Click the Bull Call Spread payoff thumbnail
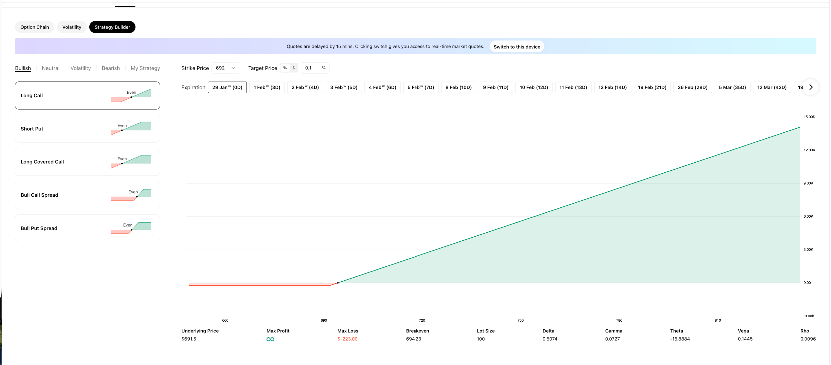 (131, 195)
